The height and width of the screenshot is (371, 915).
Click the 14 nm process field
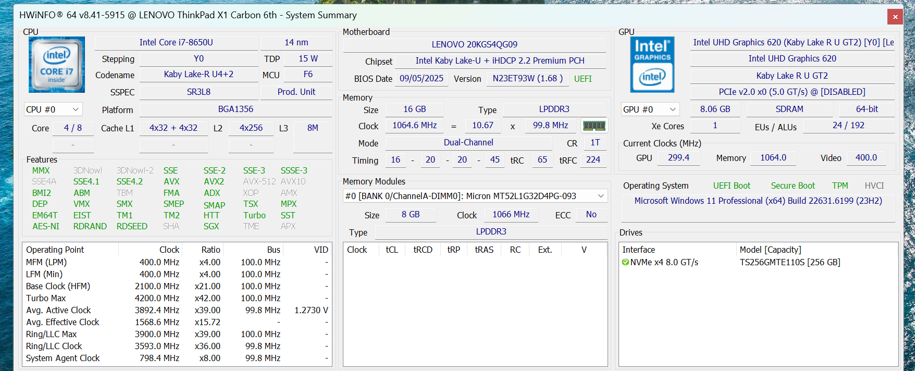point(296,43)
